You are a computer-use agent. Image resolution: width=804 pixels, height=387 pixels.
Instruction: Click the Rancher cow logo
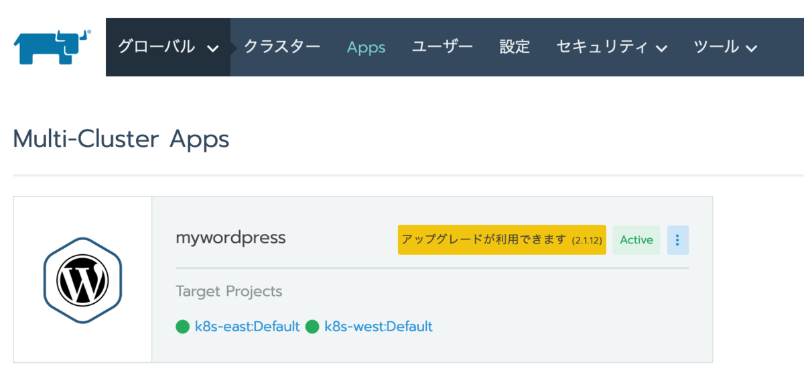(x=52, y=46)
